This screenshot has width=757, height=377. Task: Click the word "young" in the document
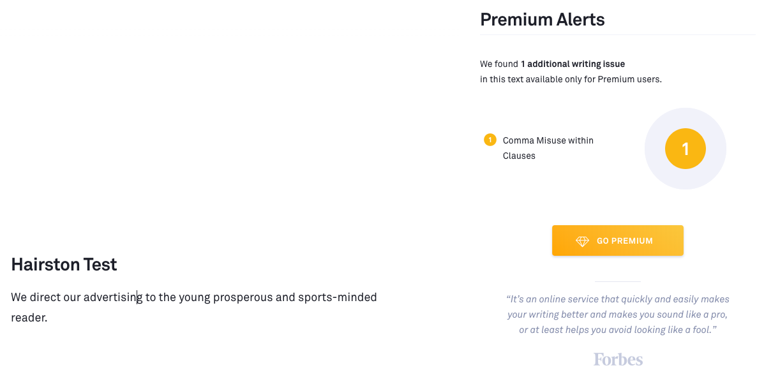tap(194, 297)
